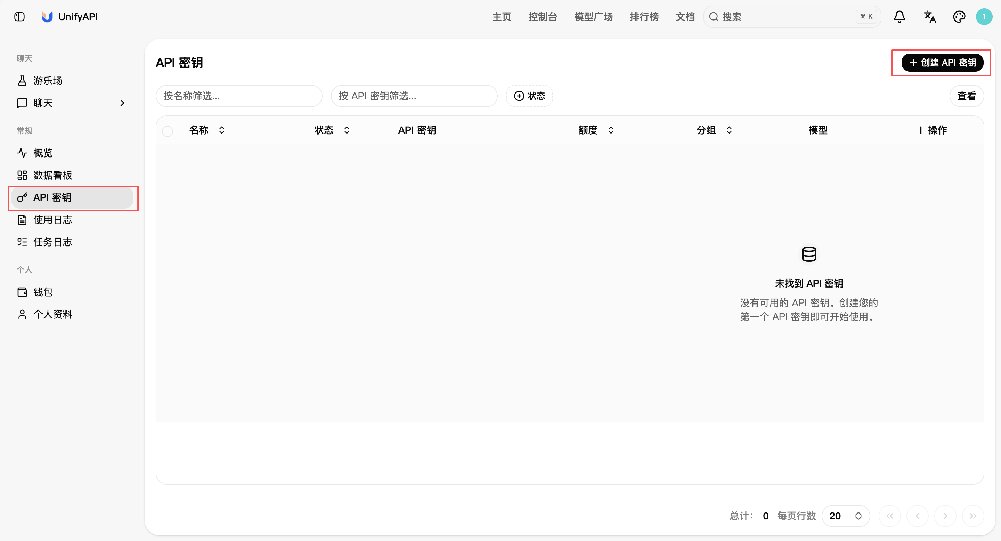
Task: Click the ⌘ K shortcut badge
Action: (x=866, y=17)
